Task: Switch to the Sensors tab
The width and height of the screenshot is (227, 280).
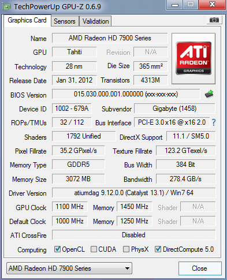Action: 65,21
